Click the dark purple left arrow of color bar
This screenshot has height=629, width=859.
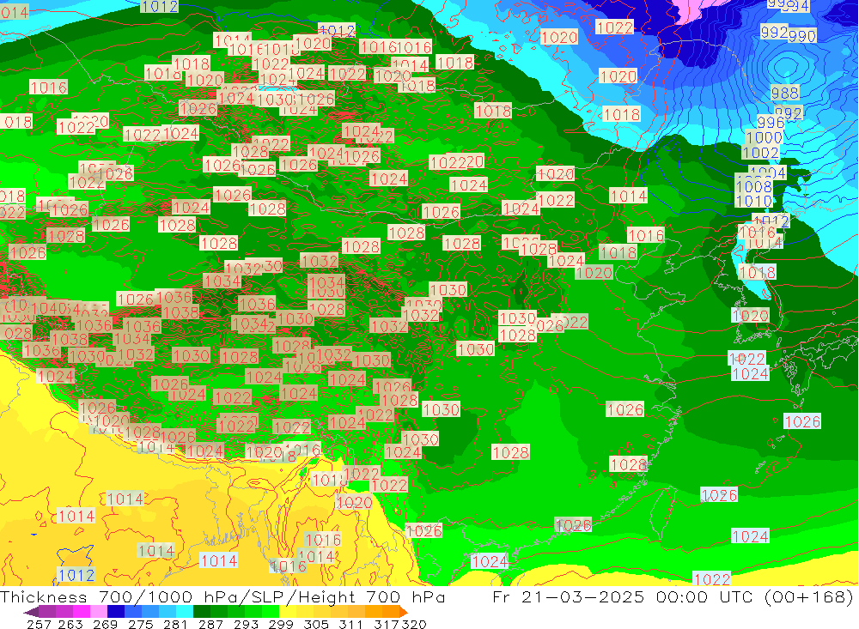(31, 612)
